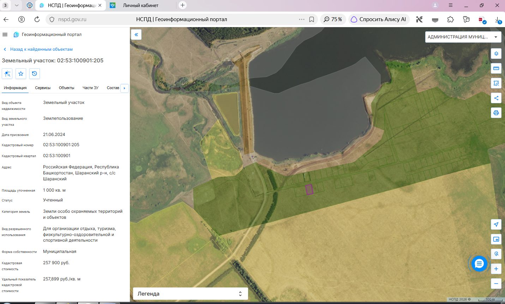Expand the tab group chevron dropdown

pos(17,5)
